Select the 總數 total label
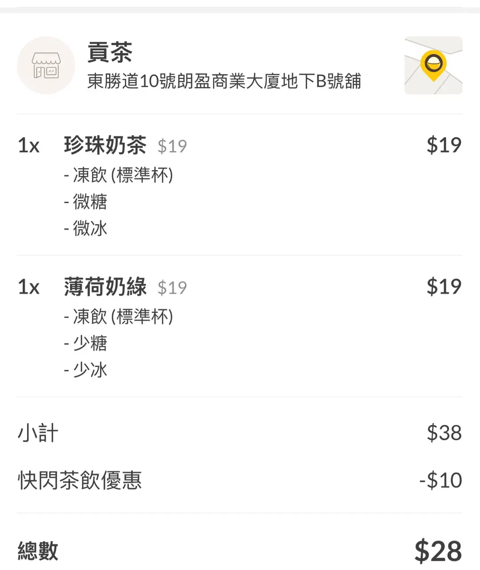 pyautogui.click(x=38, y=551)
